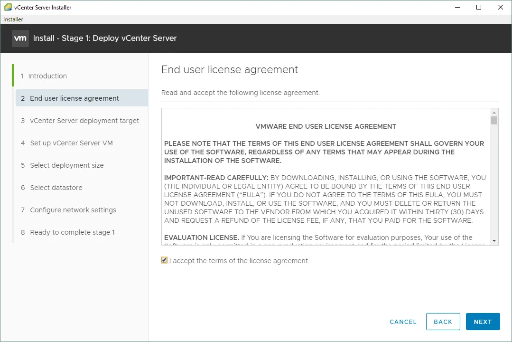Viewport: 512px width, 342px height.
Task: Select End user license agreement step
Action: pyautogui.click(x=74, y=98)
